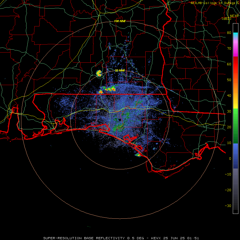This screenshot has width=240, height=240.
Task: Click the 30 value on the dBZ scale
Action: pyautogui.click(x=229, y=111)
